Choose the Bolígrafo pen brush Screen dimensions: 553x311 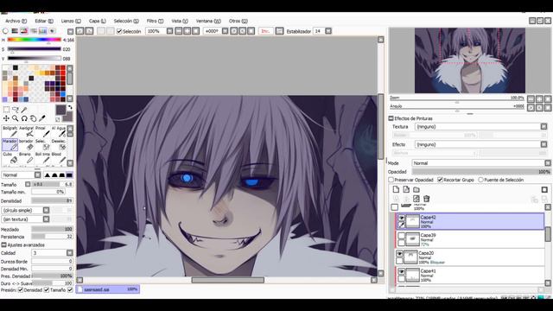pyautogui.click(x=10, y=132)
